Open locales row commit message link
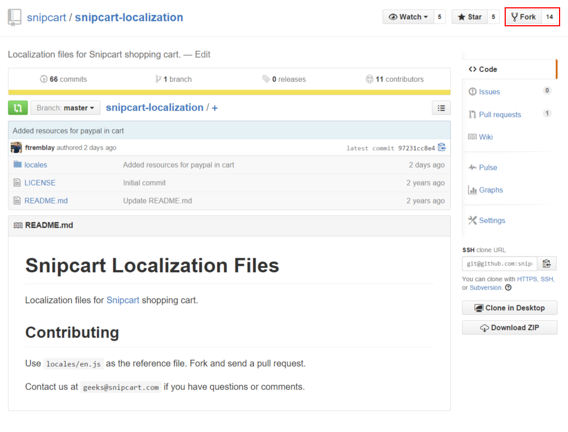The width and height of the screenshot is (568, 432). [179, 165]
